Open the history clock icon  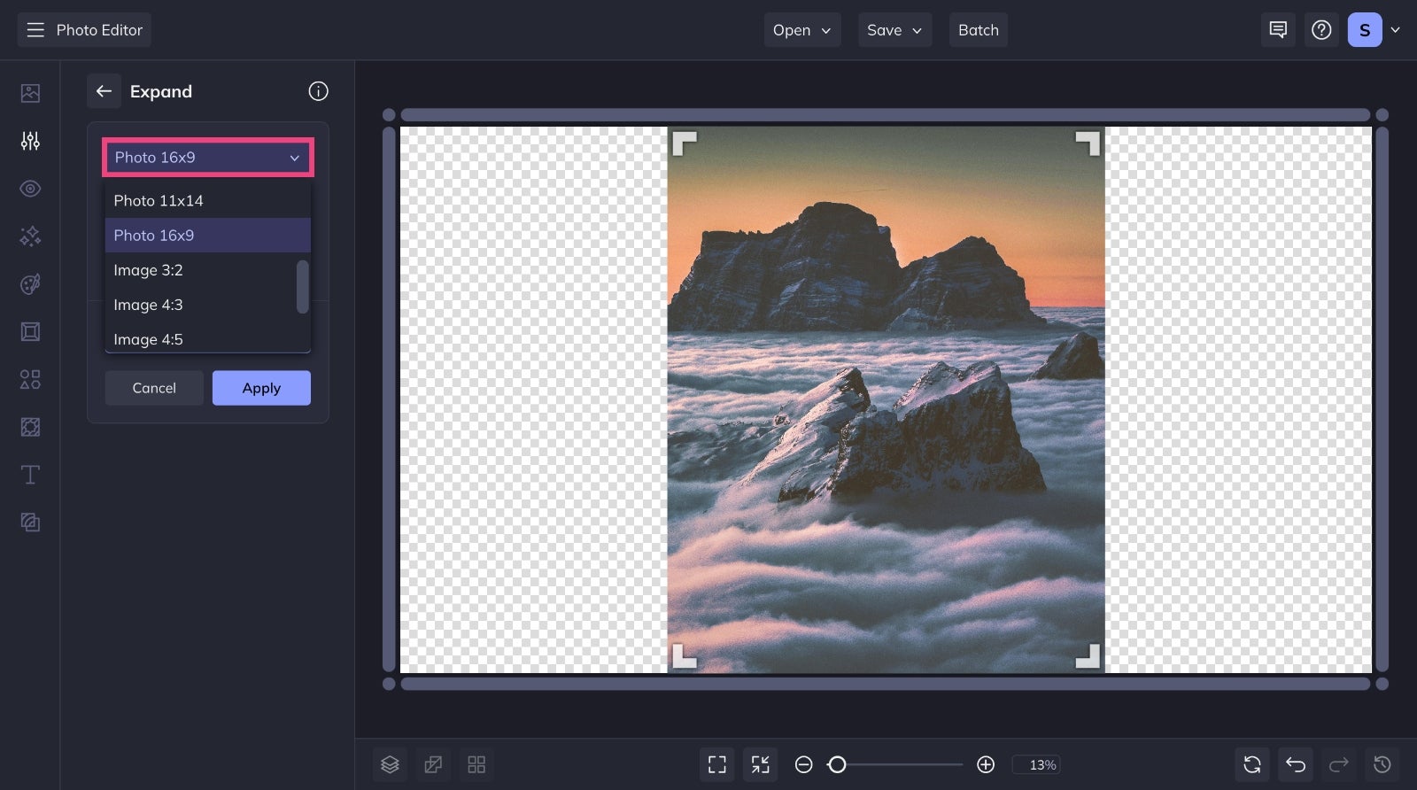coord(1382,764)
